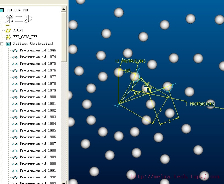This screenshot has height=184, width=224.
Task: Click the 7 PROTRUSIONS pattern count label
Action: [200, 104]
